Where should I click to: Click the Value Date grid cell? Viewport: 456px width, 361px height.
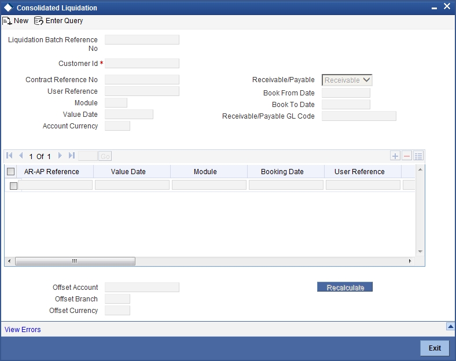click(x=132, y=185)
